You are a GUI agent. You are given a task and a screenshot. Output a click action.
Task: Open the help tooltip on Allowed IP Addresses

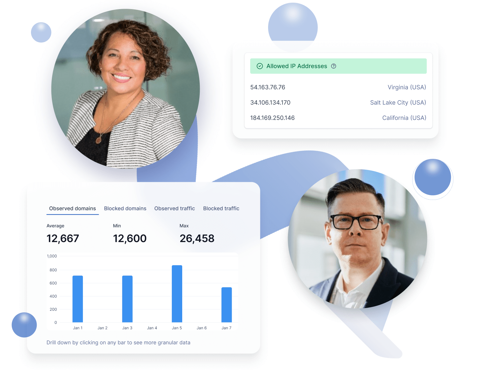pos(333,66)
